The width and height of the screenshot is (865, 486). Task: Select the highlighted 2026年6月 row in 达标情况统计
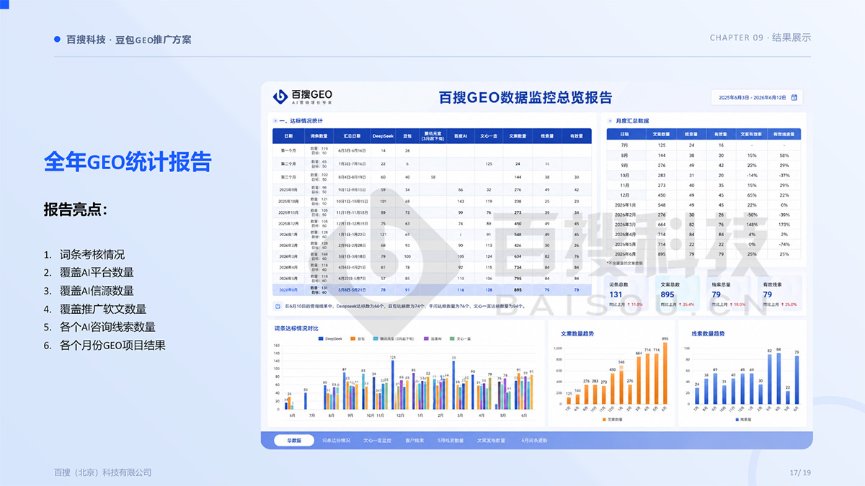tap(432, 289)
